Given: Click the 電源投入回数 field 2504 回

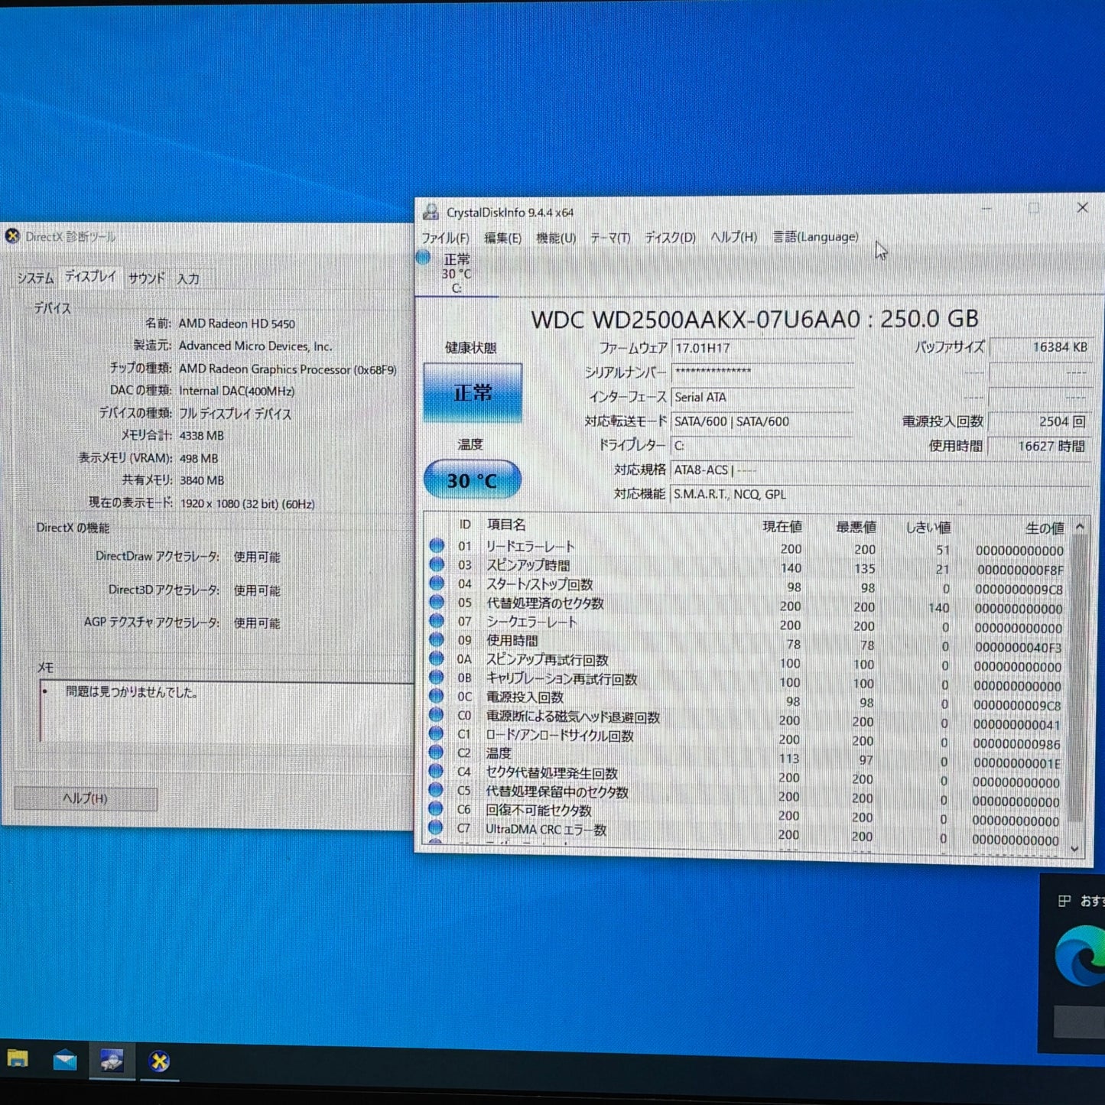Looking at the screenshot, I should pyautogui.click(x=1039, y=421).
